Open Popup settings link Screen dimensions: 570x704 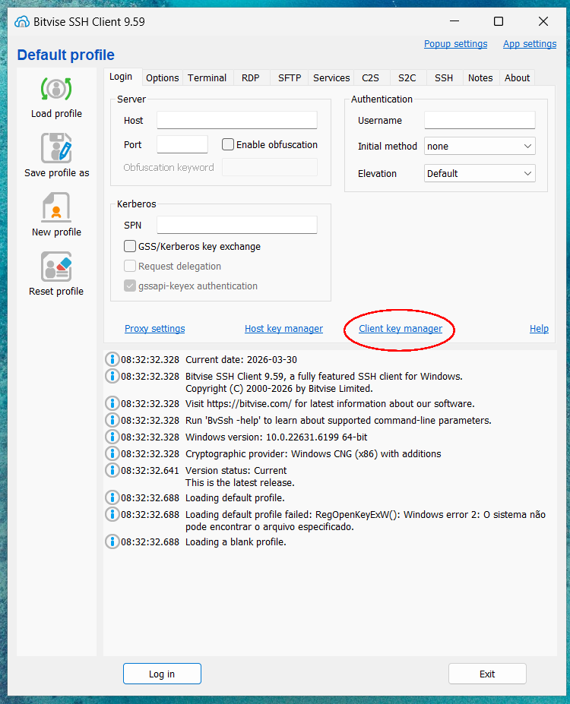point(455,44)
